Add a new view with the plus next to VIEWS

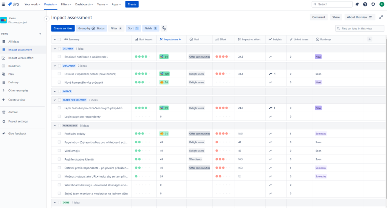pyautogui.click(x=40, y=34)
